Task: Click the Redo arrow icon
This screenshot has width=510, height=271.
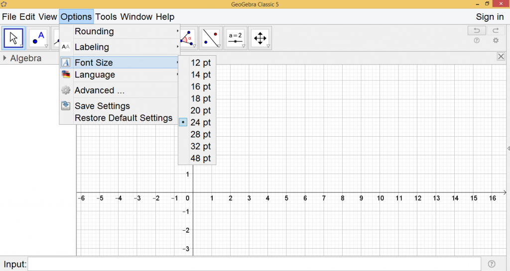Action: 496,31
